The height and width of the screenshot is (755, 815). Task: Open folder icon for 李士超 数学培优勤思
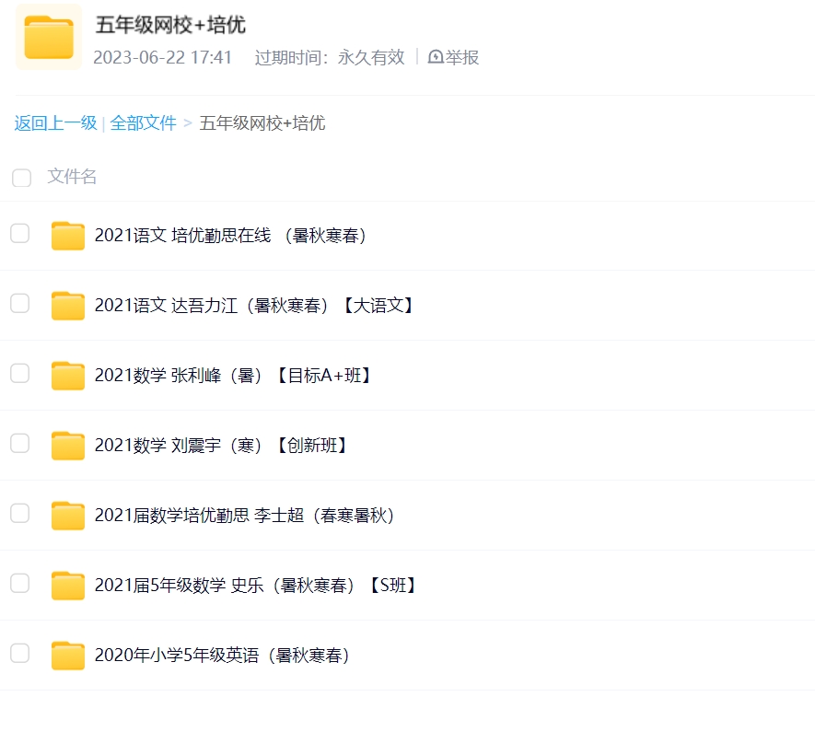[68, 516]
